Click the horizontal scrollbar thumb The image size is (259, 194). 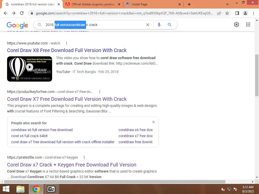click(x=115, y=182)
